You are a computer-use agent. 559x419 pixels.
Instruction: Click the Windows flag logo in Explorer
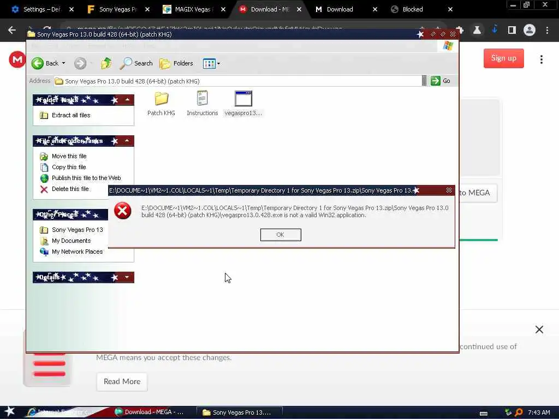(x=448, y=46)
